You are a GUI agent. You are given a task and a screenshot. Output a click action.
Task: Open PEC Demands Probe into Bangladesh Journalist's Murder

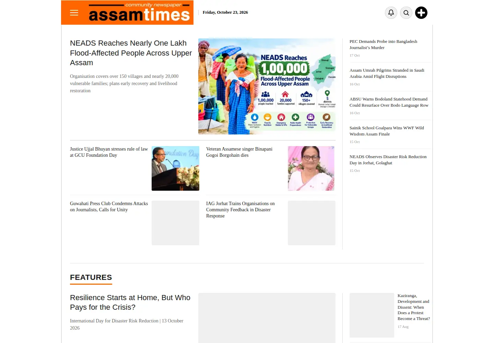click(x=383, y=45)
